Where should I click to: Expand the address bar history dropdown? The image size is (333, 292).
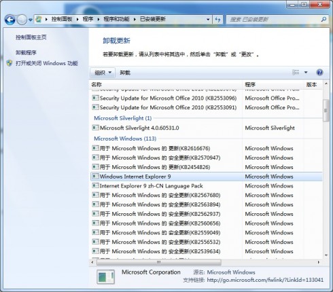pos(208,20)
